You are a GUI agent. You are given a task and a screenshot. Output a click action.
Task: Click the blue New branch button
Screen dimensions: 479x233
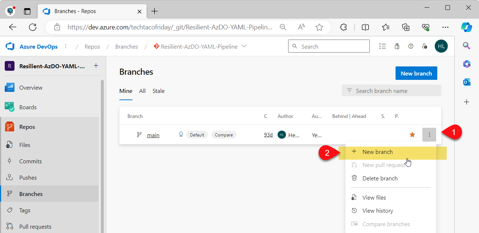tap(416, 73)
